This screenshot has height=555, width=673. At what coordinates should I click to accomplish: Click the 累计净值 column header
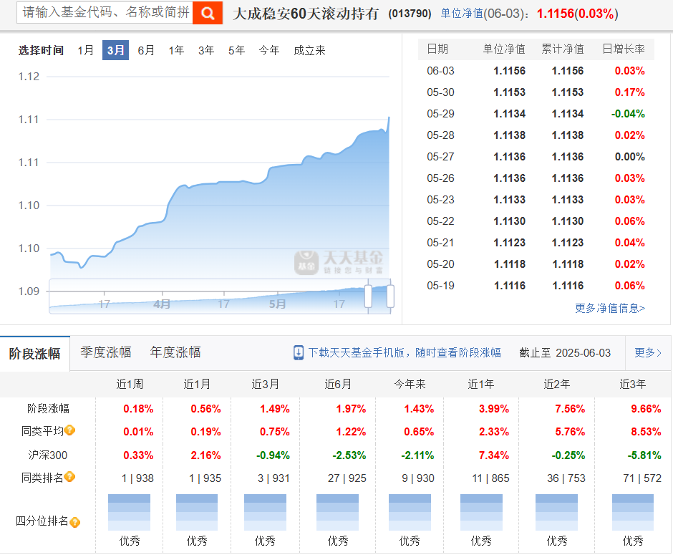pyautogui.click(x=563, y=49)
